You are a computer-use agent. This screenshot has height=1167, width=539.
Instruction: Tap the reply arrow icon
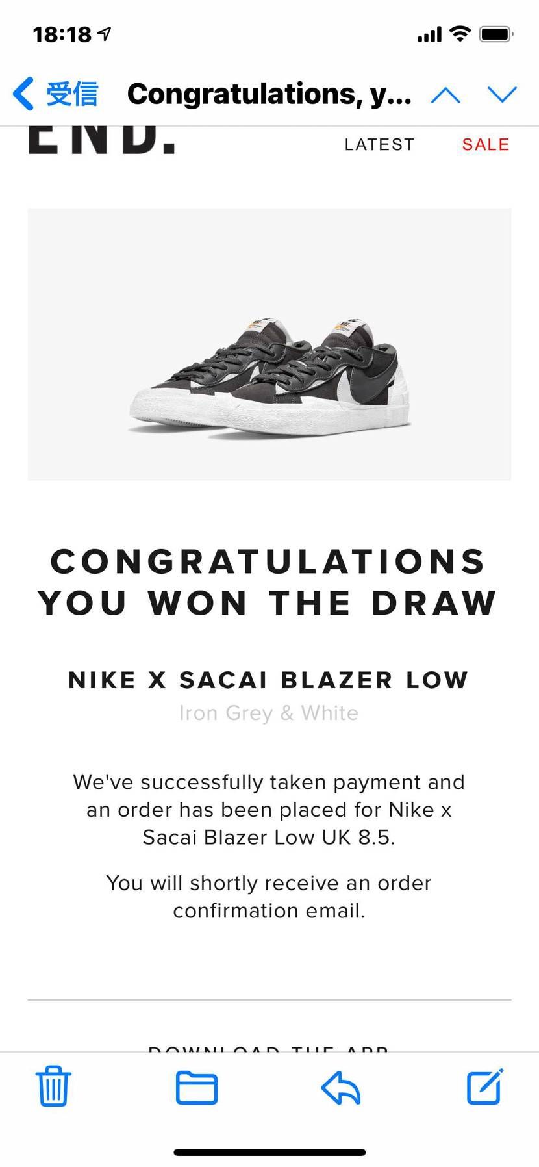341,1087
